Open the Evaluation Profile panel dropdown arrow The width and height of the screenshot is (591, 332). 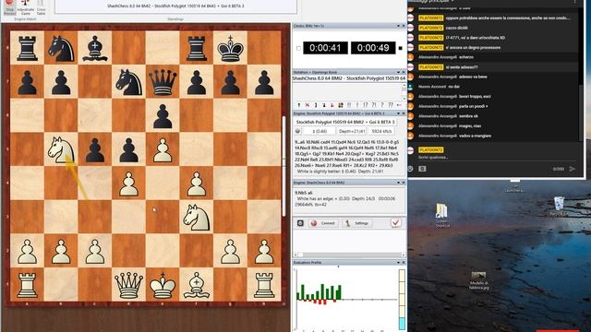click(398, 262)
